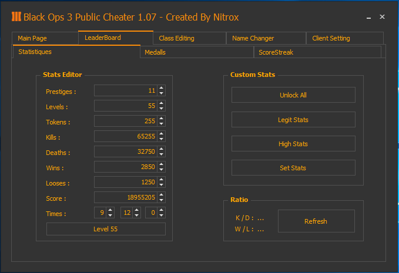399x273 pixels.
Task: Increase Kills using the up arrow
Action: pos(162,134)
